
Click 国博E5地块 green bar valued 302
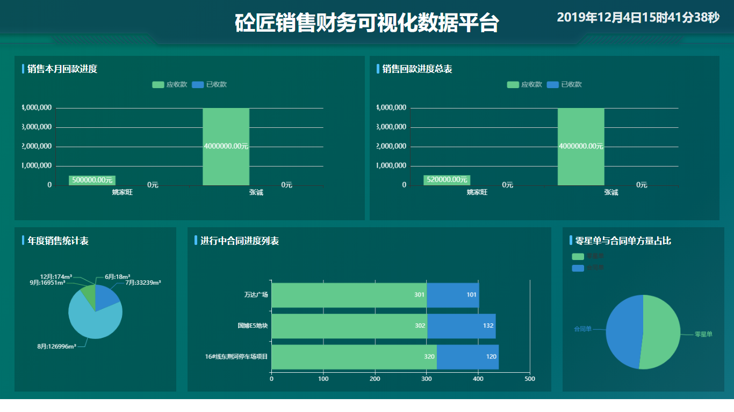[x=349, y=326]
